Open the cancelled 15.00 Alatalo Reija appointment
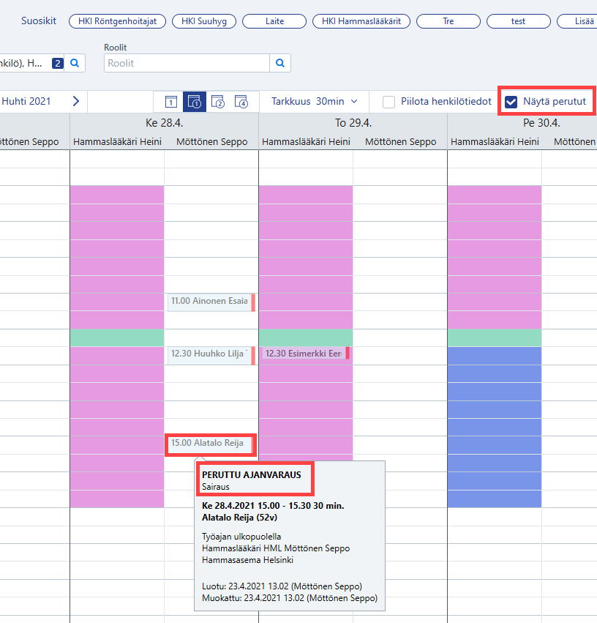597x623 pixels. (211, 444)
